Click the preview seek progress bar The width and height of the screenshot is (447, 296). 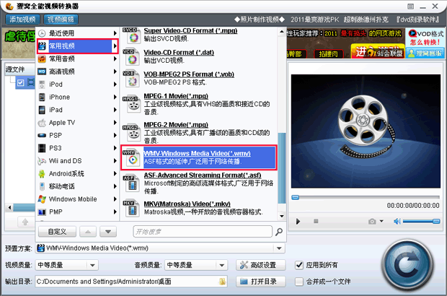click(x=366, y=197)
